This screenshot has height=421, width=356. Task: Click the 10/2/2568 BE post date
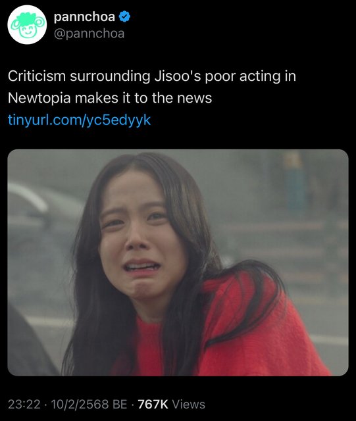(89, 404)
